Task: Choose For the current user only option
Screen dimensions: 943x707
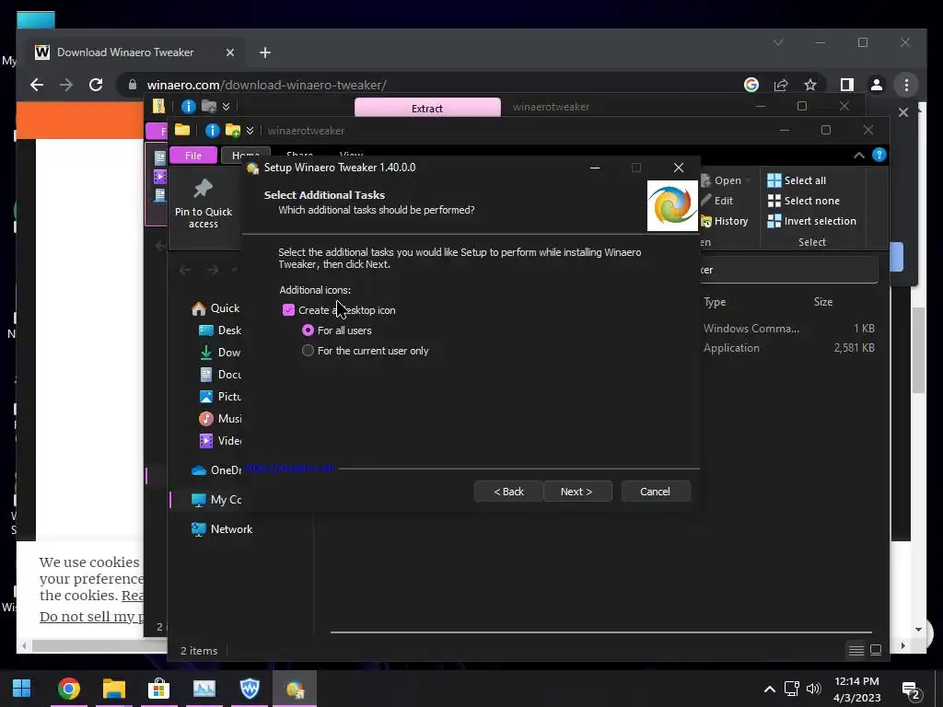Action: (x=308, y=351)
